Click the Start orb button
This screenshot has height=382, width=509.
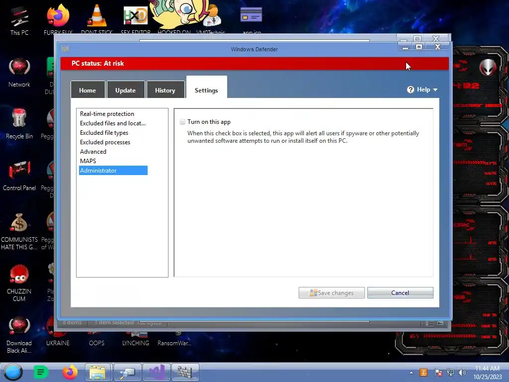(13, 372)
